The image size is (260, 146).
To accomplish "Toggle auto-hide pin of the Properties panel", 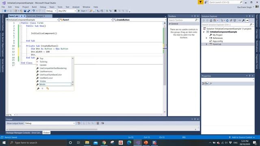I will click(x=249, y=76).
